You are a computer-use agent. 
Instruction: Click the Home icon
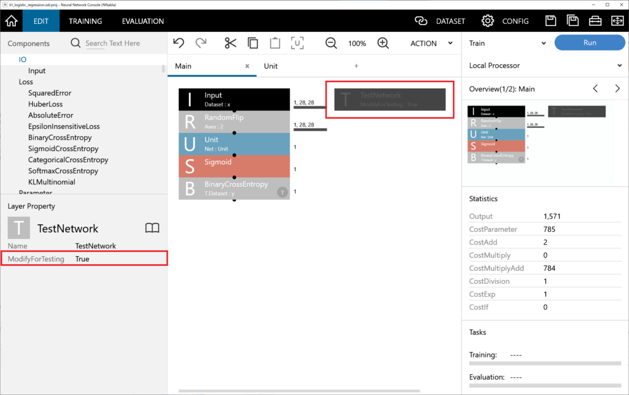pyautogui.click(x=10, y=20)
